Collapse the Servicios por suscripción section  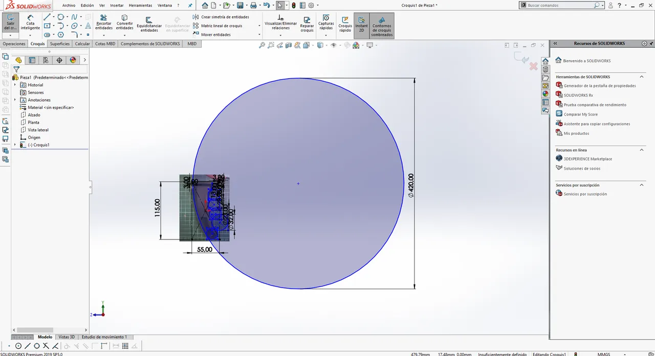pyautogui.click(x=642, y=185)
